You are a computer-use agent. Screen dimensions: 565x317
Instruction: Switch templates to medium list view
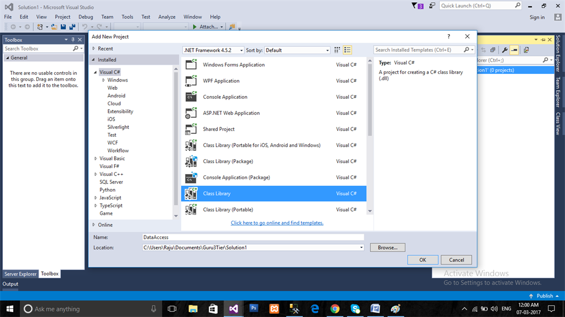point(348,50)
